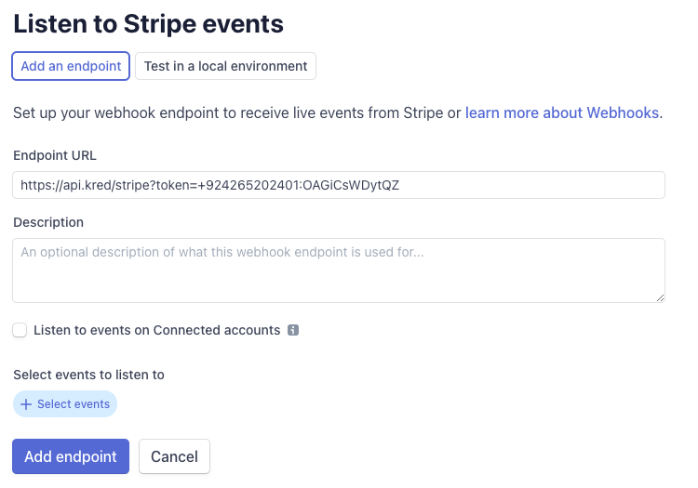Click the placeholder text in Description box
Viewport: 698px width, 488px height.
pyautogui.click(x=222, y=252)
